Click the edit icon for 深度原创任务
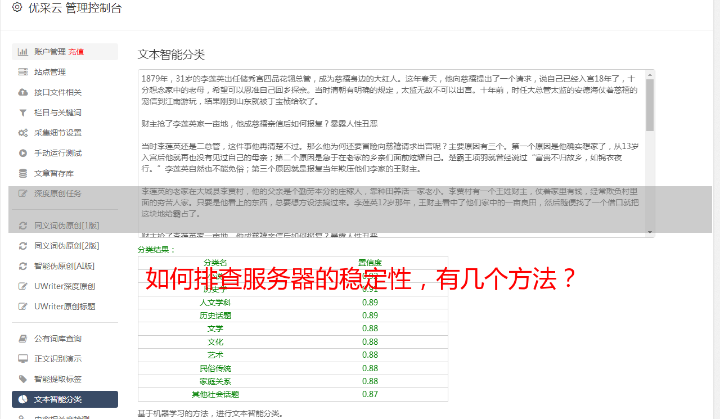This screenshot has height=419, width=720. [23, 193]
